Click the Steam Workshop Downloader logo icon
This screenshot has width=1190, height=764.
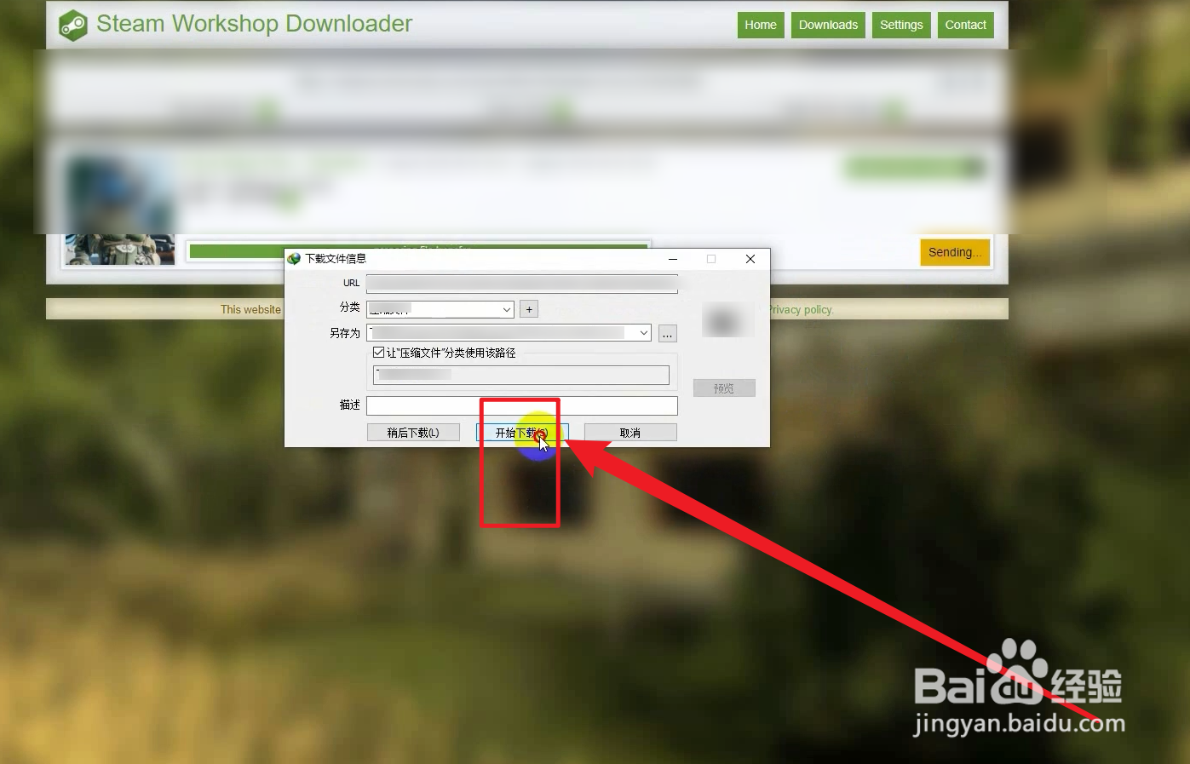coord(73,25)
